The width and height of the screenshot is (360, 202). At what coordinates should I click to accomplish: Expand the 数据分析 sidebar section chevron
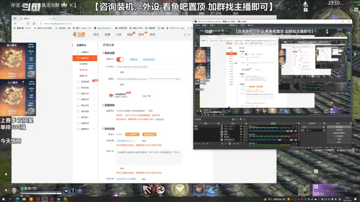pyautogui.click(x=94, y=100)
